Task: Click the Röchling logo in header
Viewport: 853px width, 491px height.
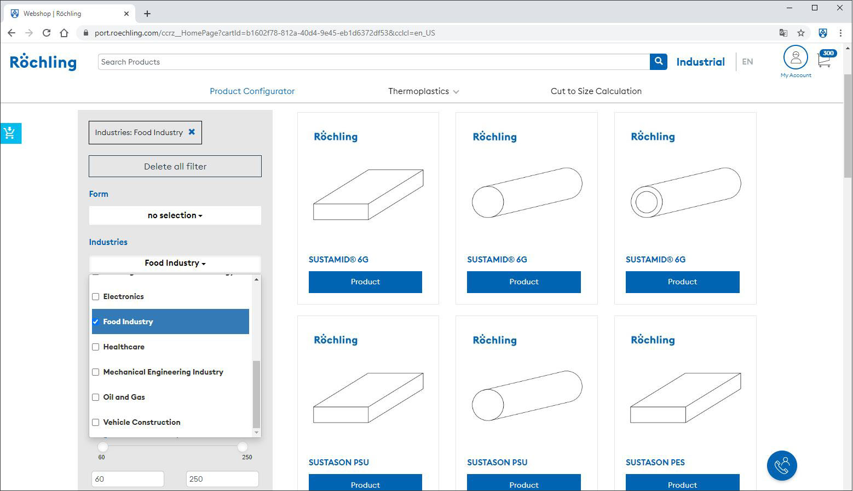Action: pyautogui.click(x=43, y=62)
